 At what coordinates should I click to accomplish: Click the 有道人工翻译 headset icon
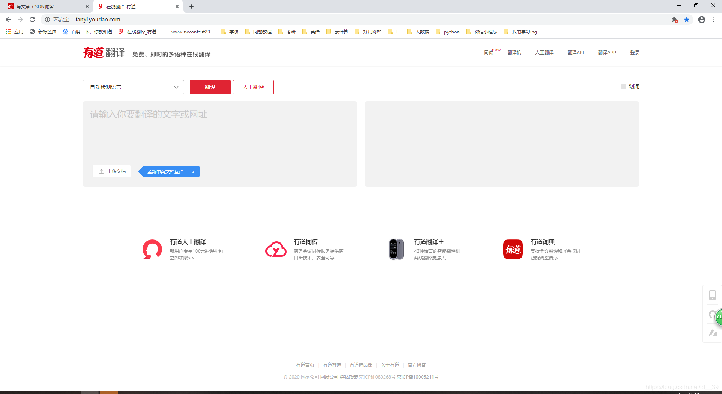(x=152, y=250)
